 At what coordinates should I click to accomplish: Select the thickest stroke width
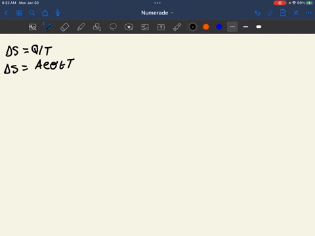coord(259,27)
